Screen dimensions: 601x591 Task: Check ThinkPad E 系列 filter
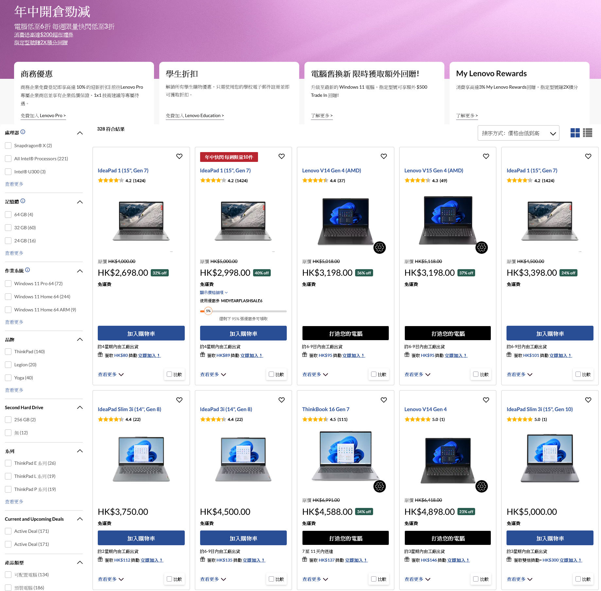pos(8,463)
